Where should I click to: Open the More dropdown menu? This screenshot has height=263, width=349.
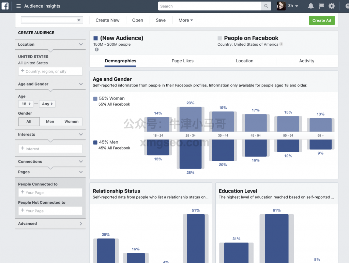pos(186,20)
